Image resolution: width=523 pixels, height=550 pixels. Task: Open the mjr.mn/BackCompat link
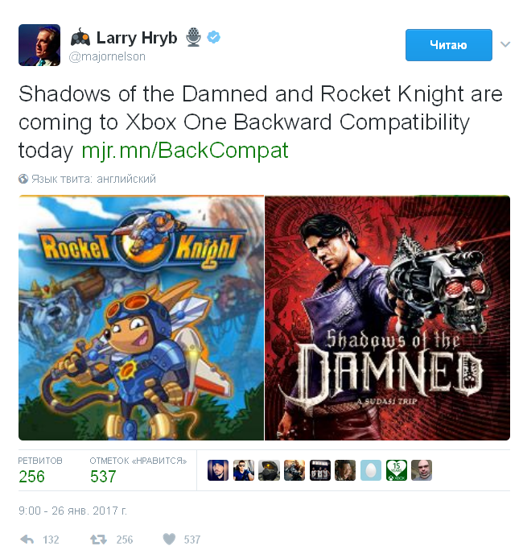pyautogui.click(x=185, y=150)
